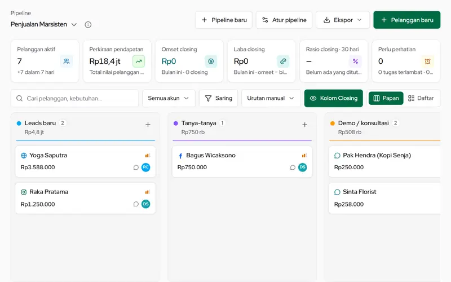Click the Pipeline baru button
The width and height of the screenshot is (451, 282).
click(224, 20)
